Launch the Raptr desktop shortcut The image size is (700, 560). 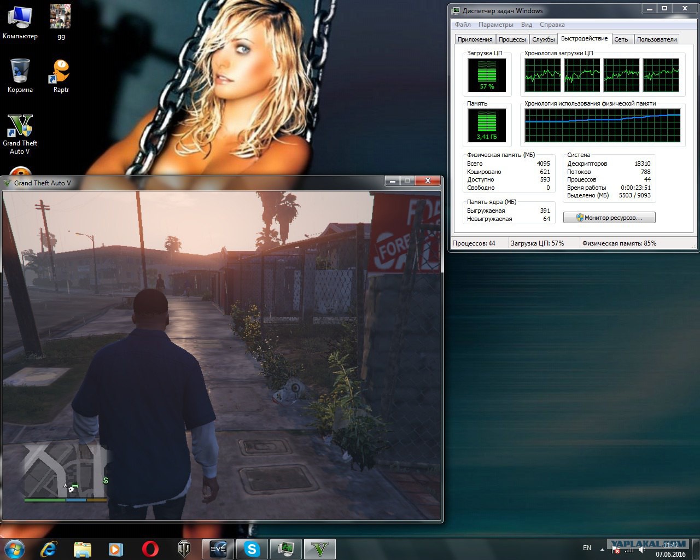click(61, 75)
